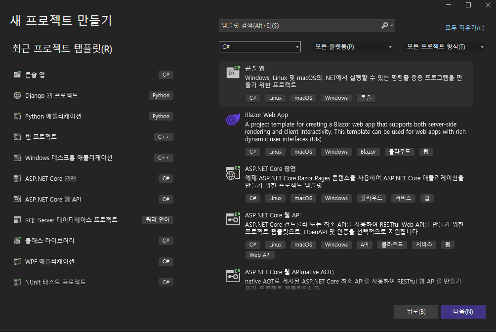This screenshot has width=496, height=332.
Task: Click the Django 웹 프로젝트 globe icon
Action: tap(17, 95)
